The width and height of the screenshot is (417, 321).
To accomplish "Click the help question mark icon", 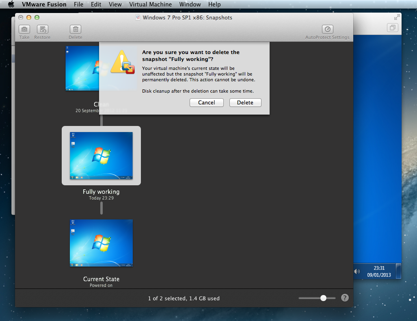I will click(x=345, y=298).
